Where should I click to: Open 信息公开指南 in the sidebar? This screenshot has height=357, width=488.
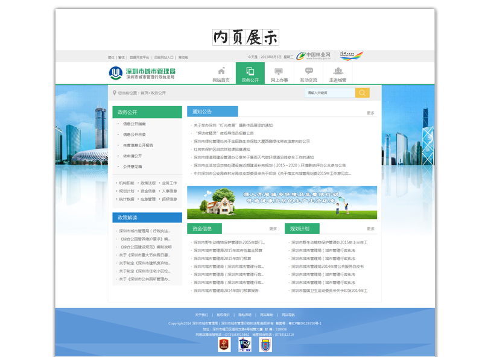coord(134,124)
